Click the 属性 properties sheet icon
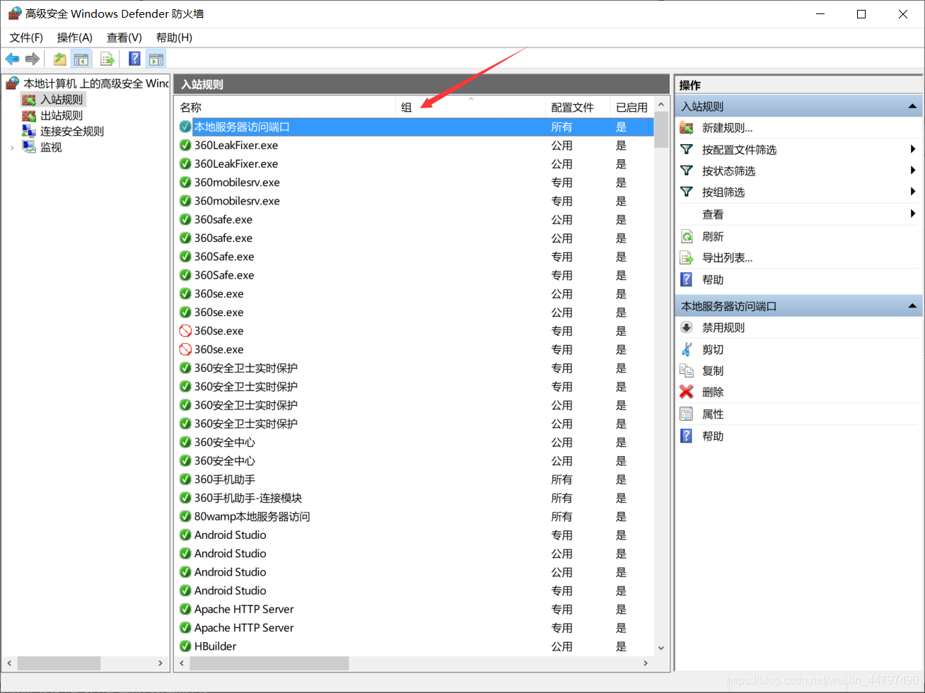This screenshot has height=693, width=925. tap(687, 414)
